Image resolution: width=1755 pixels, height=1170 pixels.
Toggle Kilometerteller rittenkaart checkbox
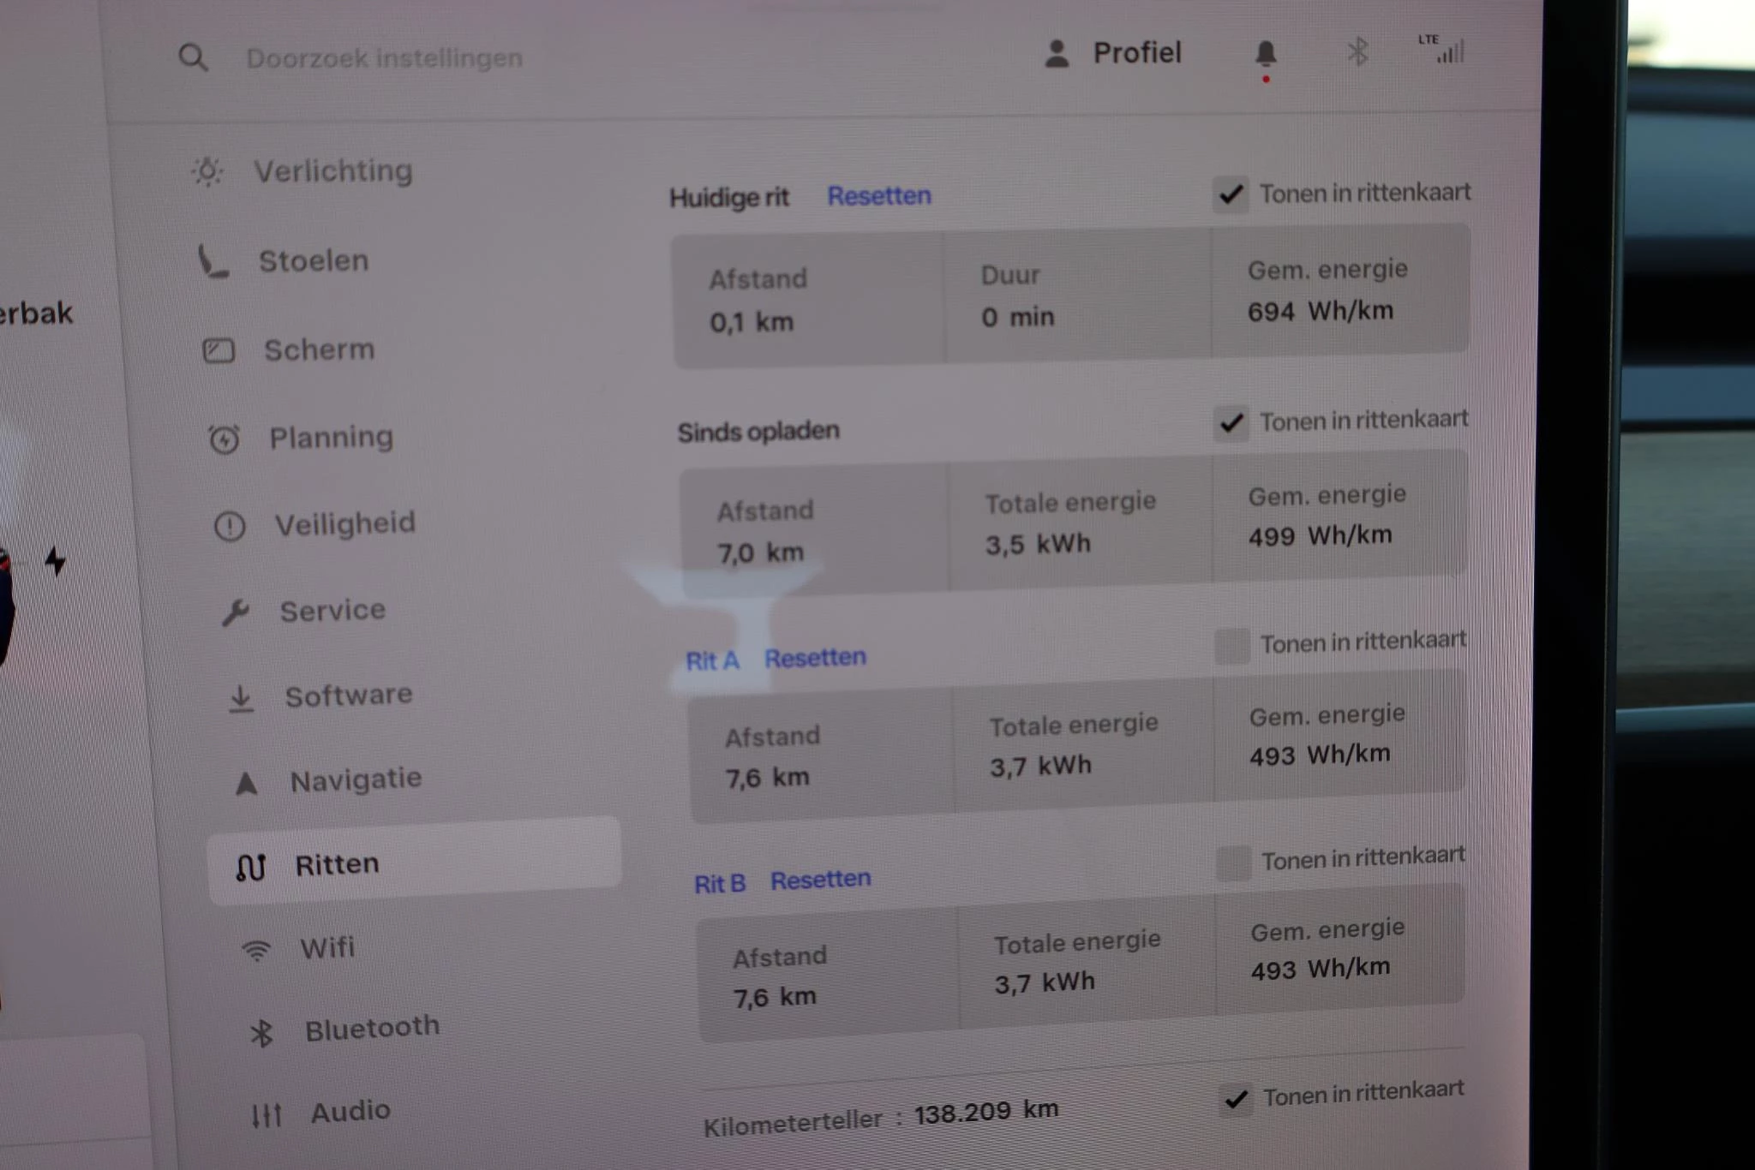1236,1098
